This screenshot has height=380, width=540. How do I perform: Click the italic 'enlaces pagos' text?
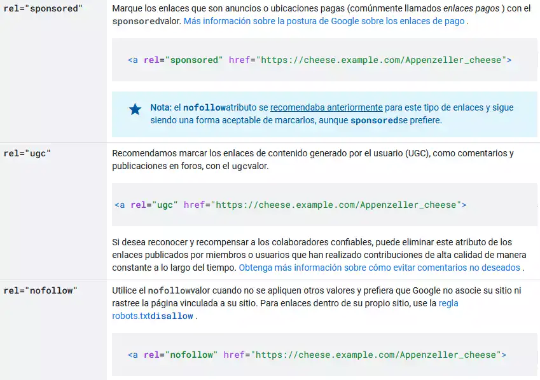pyautogui.click(x=471, y=9)
